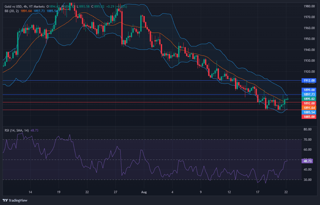Click the 30.00 RSI axis level
Image resolution: width=320 pixels, height=205 pixels.
click(308, 180)
